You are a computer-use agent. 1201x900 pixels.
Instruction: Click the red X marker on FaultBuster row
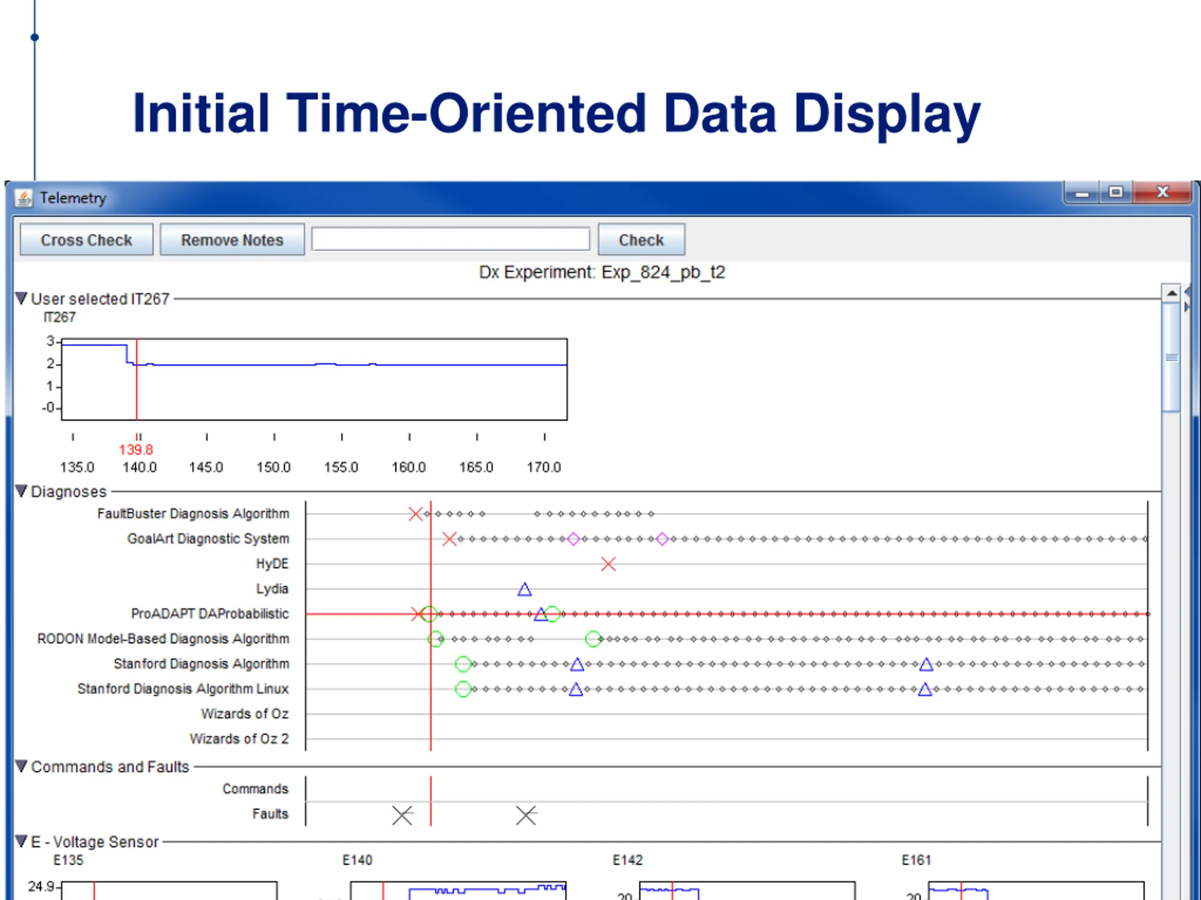(415, 514)
